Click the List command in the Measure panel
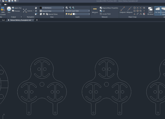The height and width of the screenshot is (119, 165). click(x=102, y=11)
